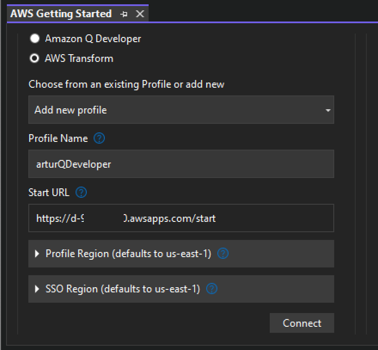Open the Start URL help tooltip
This screenshot has width=378, height=350.
tap(80, 193)
